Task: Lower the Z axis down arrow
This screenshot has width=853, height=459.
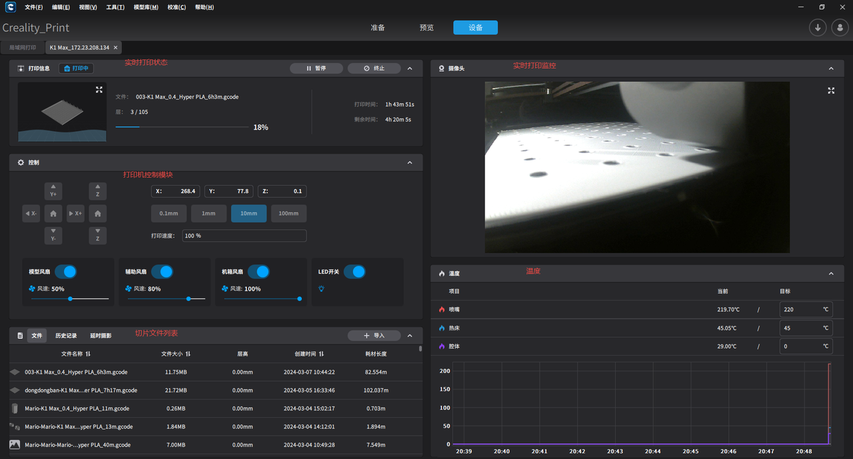Action: [97, 235]
